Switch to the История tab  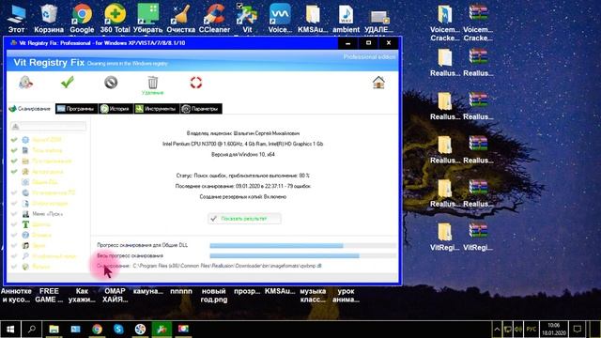pyautogui.click(x=116, y=109)
